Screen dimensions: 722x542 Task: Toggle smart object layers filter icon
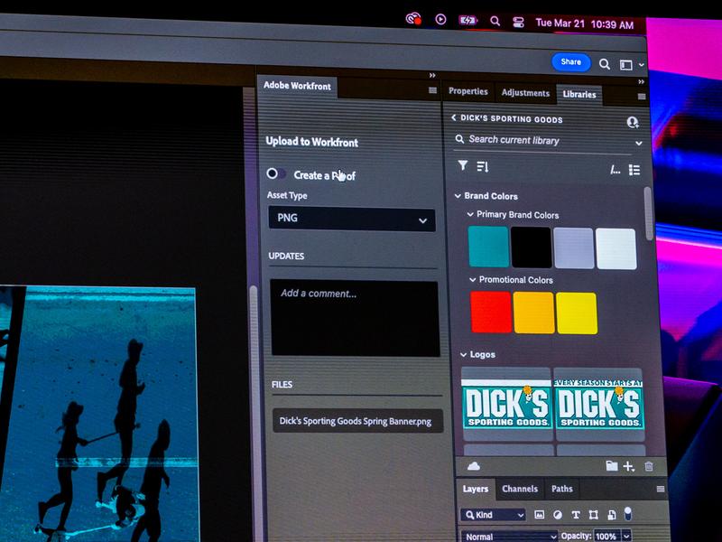coord(612,515)
